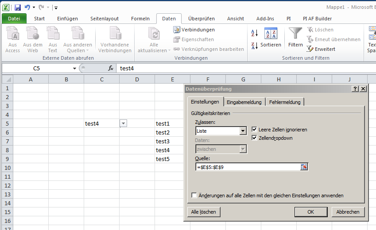Screen dimensions: 376x230
Task: Switch to the Ansicht ribbon tab
Action: pos(236,19)
